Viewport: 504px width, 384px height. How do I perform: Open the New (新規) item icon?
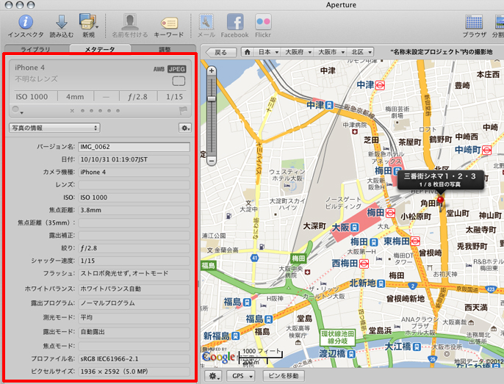click(x=88, y=22)
